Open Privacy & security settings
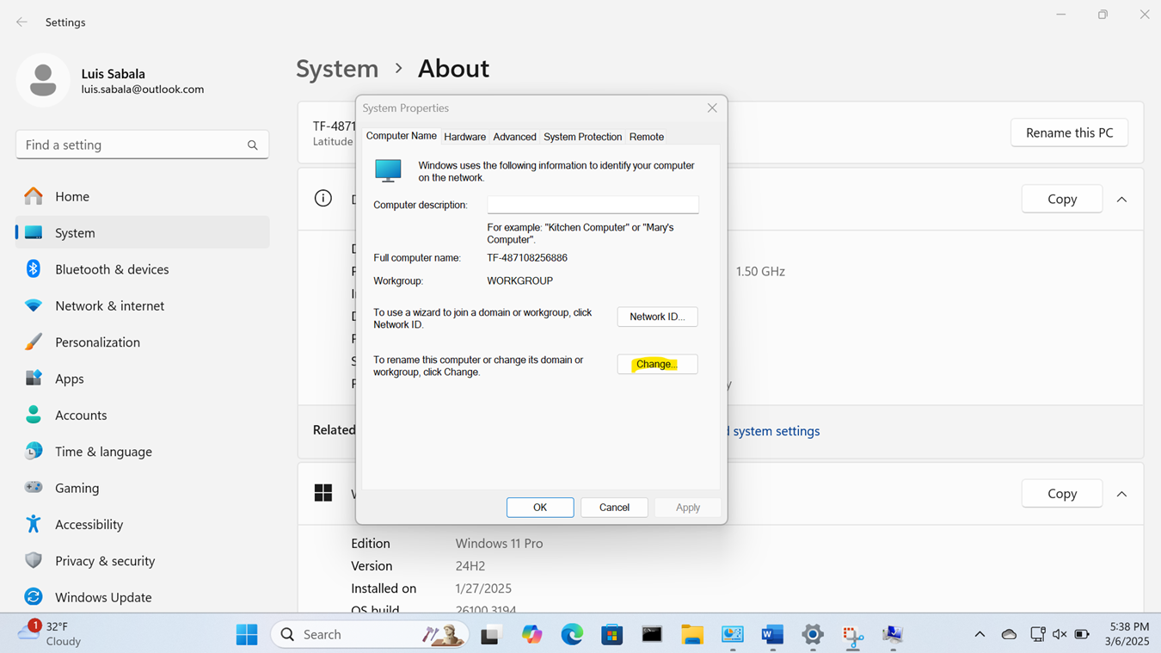Viewport: 1161px width, 653px height. [x=143, y=560]
